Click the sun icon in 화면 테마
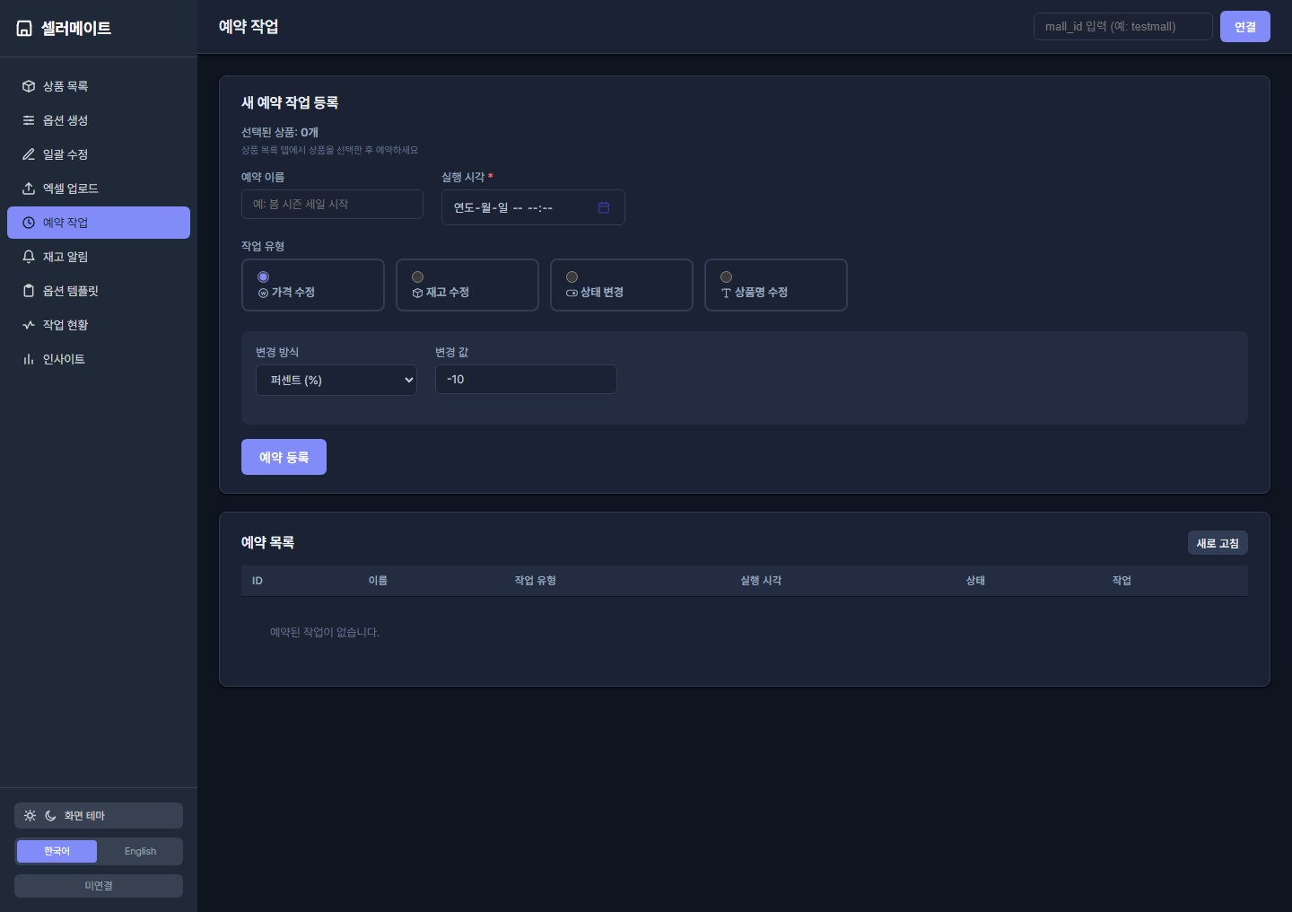The image size is (1292, 912). coord(31,816)
